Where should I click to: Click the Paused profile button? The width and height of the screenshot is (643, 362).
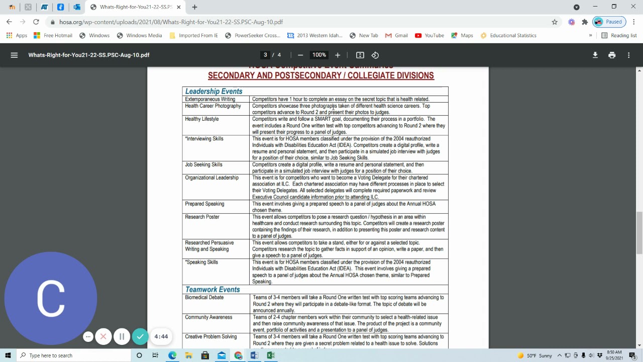608,22
